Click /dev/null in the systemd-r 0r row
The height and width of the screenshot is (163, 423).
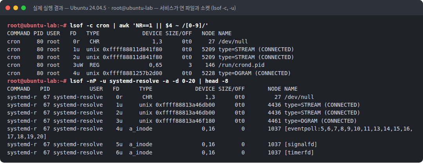click(x=299, y=97)
